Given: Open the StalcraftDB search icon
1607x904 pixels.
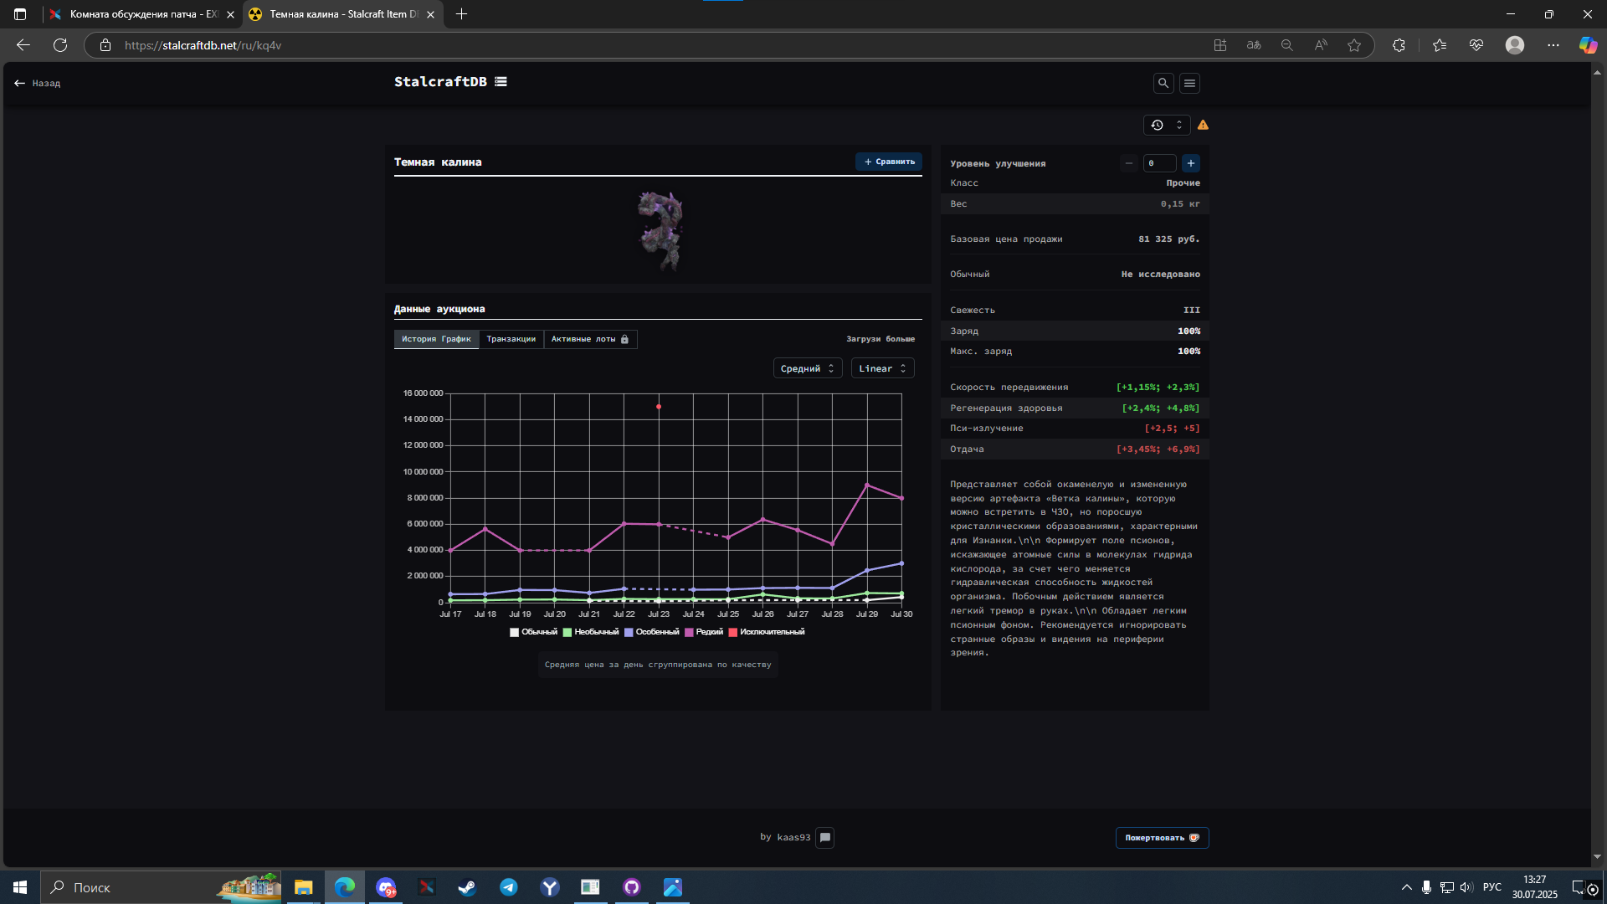Looking at the screenshot, I should tap(1163, 83).
